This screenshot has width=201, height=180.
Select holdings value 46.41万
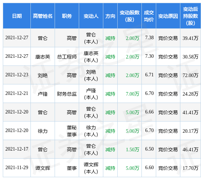tap(190, 150)
